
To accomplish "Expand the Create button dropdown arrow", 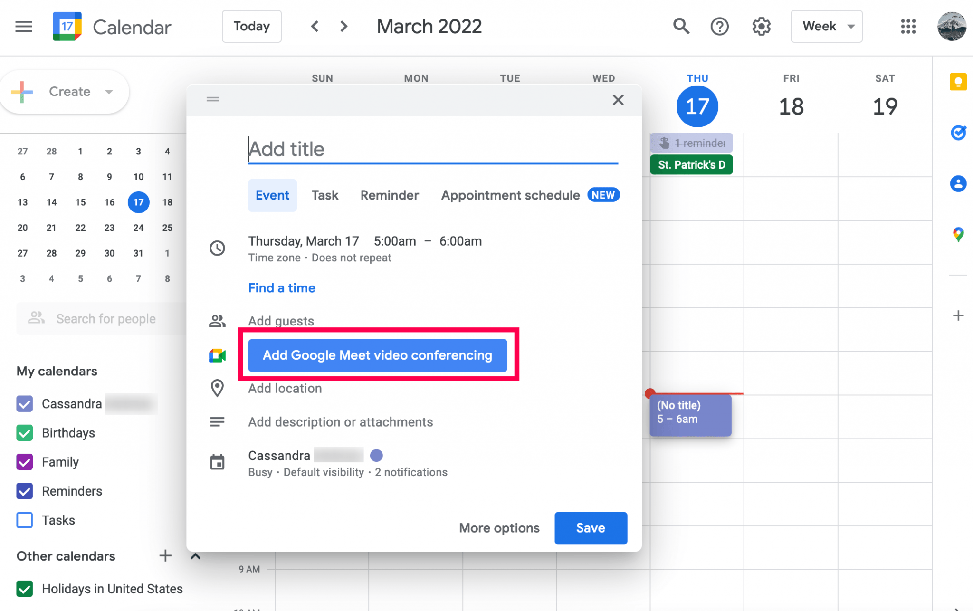I will coord(109,92).
